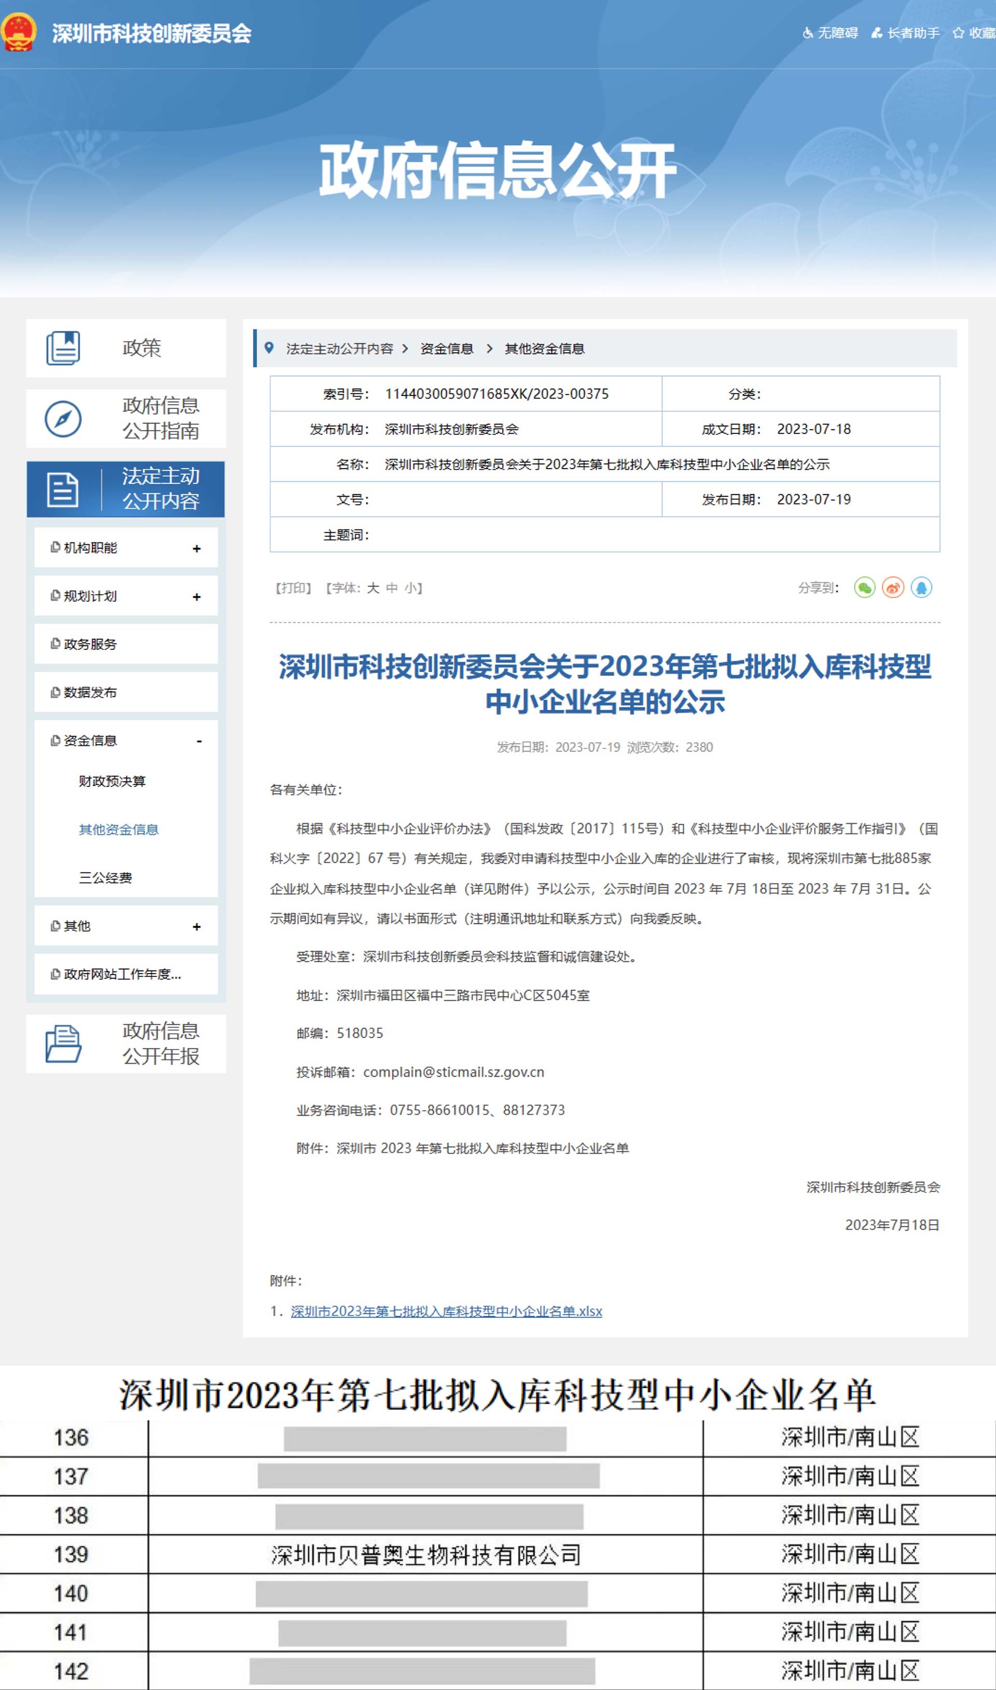The image size is (996, 1690).
Task: Click the 政策 document icon
Action: [x=63, y=348]
